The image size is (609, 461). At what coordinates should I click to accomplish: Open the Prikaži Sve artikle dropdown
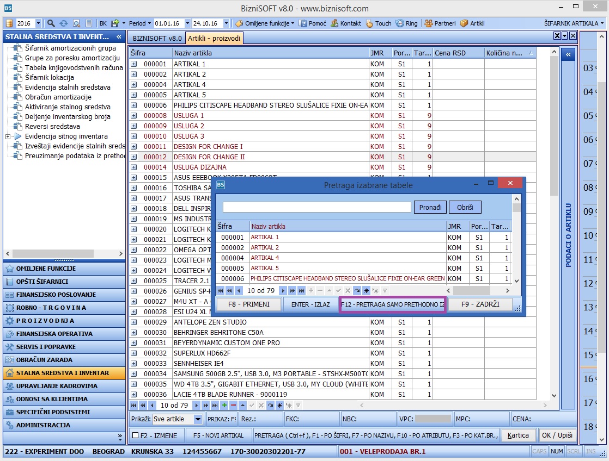tap(198, 419)
